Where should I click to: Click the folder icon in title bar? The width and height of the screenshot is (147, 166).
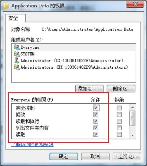point(6,6)
